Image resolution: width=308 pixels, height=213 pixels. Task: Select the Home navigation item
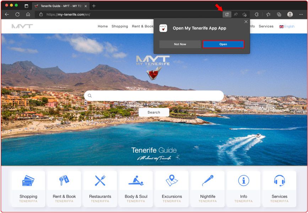tap(103, 26)
